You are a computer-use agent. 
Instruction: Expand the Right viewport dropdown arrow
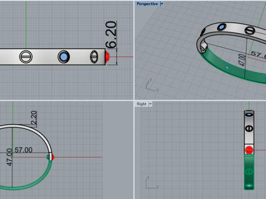150,104
